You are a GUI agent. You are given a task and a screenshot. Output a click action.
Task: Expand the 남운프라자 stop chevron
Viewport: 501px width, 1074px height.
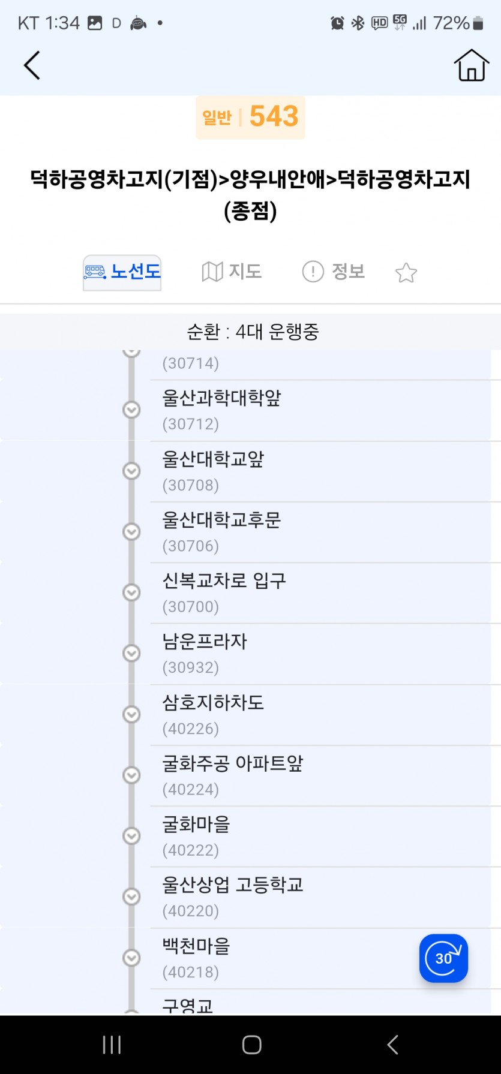[x=131, y=654]
